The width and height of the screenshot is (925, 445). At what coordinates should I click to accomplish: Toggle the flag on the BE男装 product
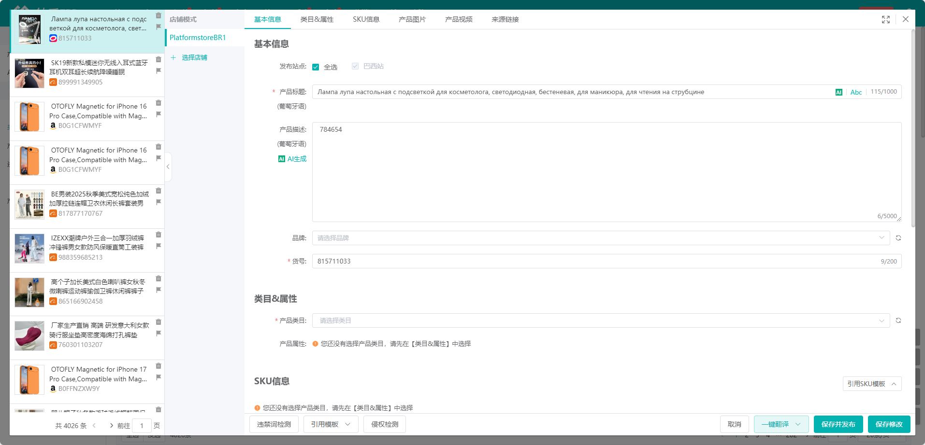pos(159,202)
